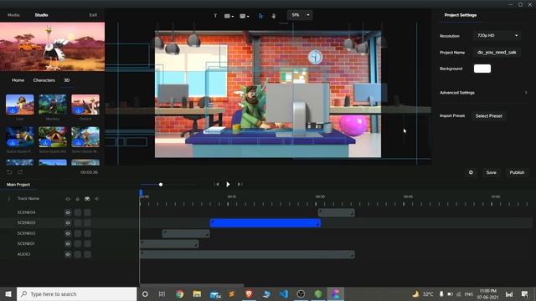Viewport: 536px width, 301px height.
Task: Open Task View in taskbar
Action: 162,293
